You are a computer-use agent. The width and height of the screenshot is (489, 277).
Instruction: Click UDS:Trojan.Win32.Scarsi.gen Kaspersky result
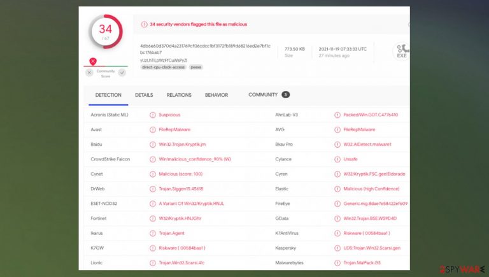point(372,248)
